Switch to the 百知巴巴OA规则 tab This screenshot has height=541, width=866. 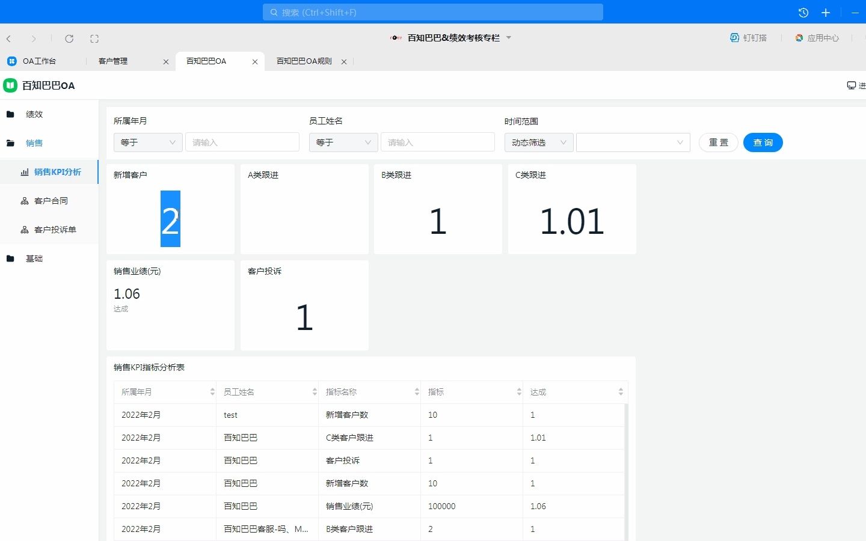304,61
